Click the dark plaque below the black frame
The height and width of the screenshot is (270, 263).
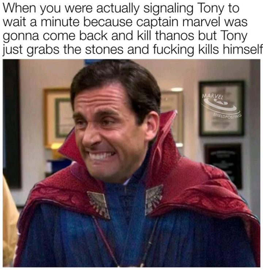(x=223, y=165)
